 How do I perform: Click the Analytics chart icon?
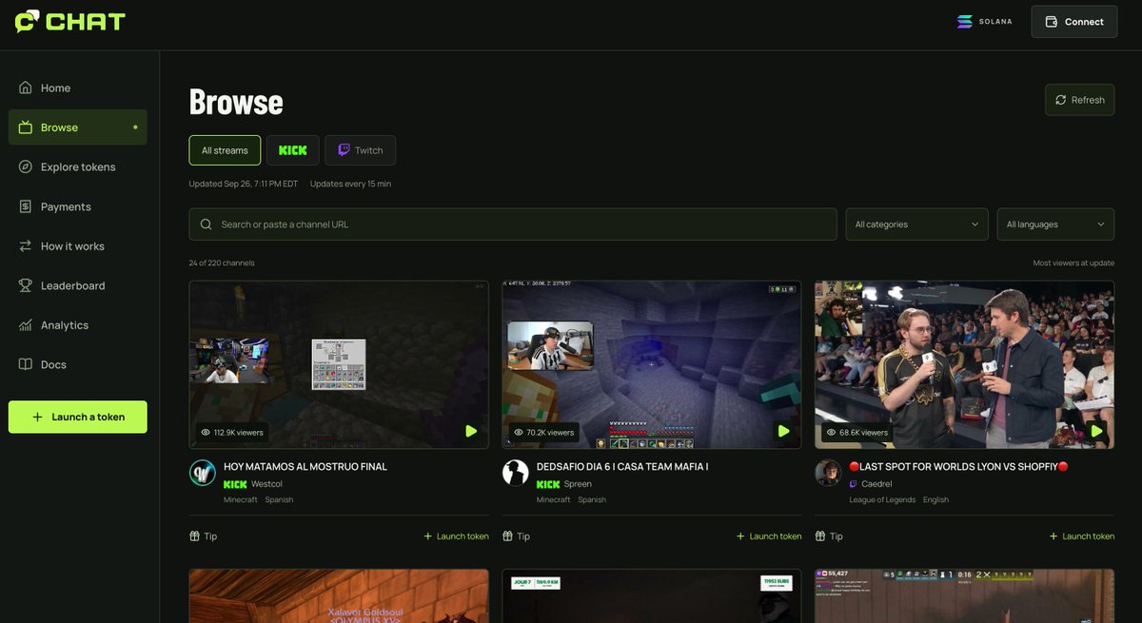click(26, 325)
